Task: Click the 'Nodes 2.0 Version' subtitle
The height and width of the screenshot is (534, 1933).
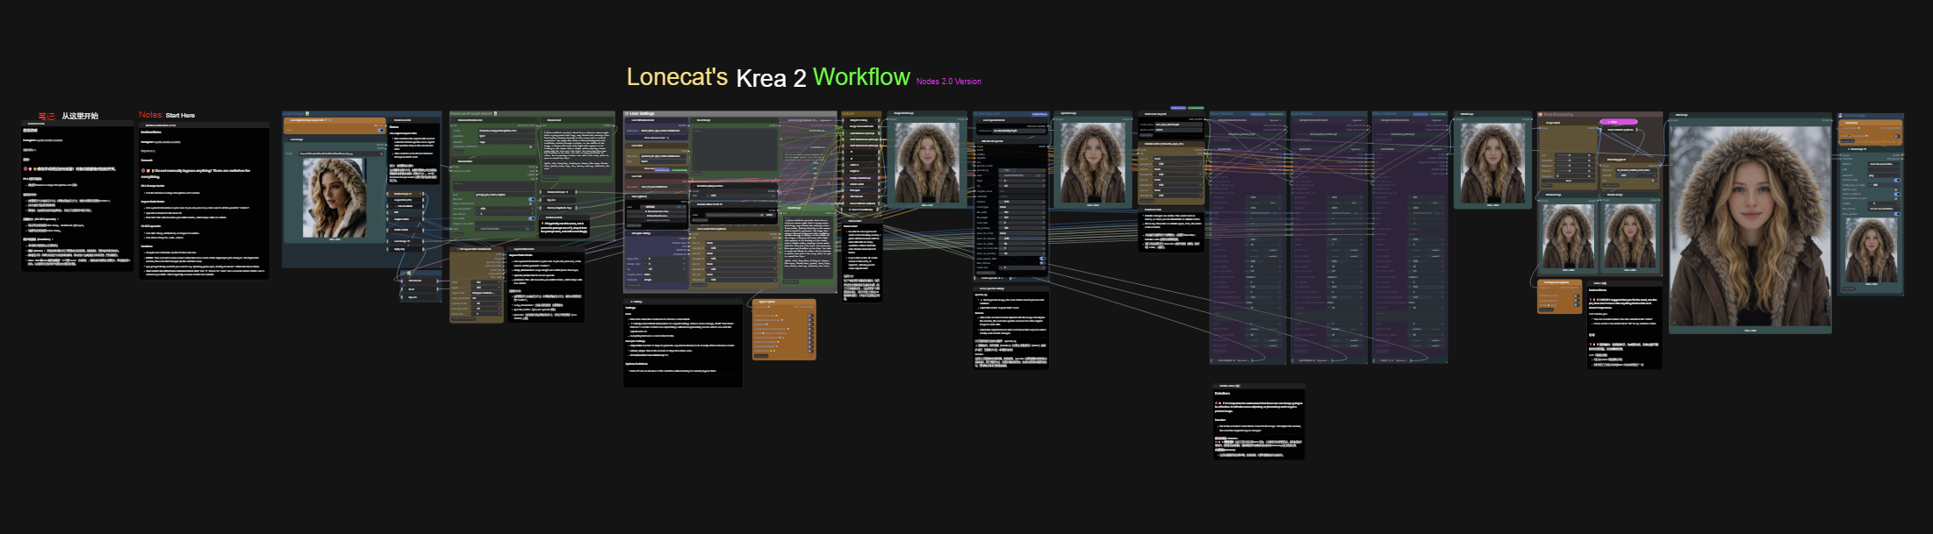Action: (x=949, y=81)
